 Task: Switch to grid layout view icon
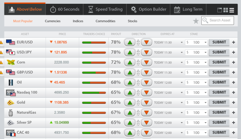coord(226,10)
